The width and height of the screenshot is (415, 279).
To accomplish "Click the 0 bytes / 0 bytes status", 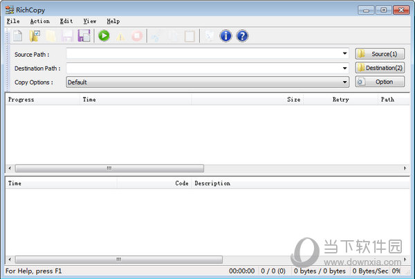I will pyautogui.click(x=320, y=271).
